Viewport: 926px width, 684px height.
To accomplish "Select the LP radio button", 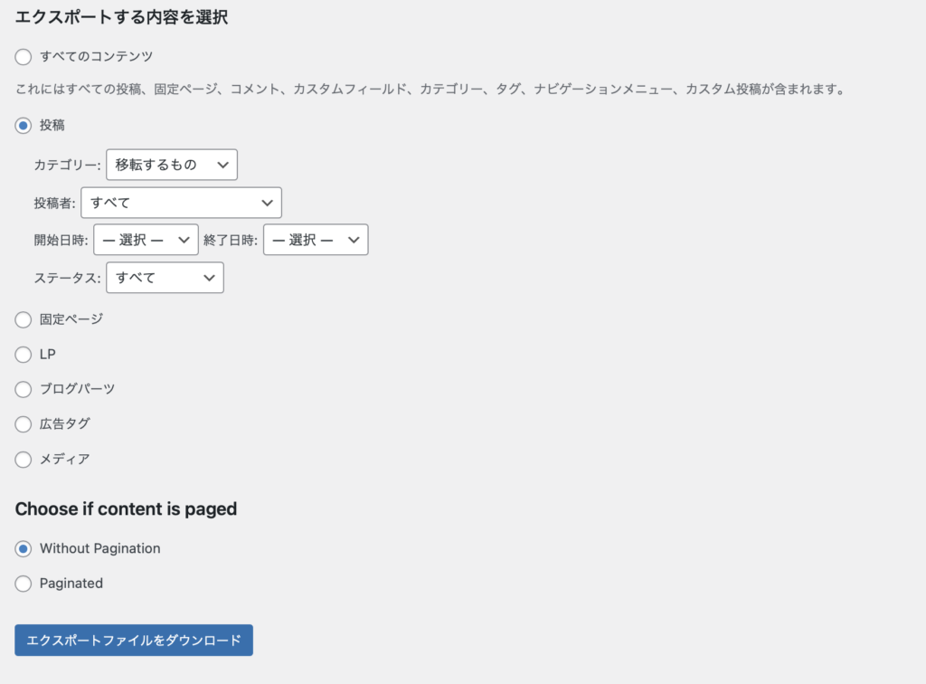I will 24,355.
